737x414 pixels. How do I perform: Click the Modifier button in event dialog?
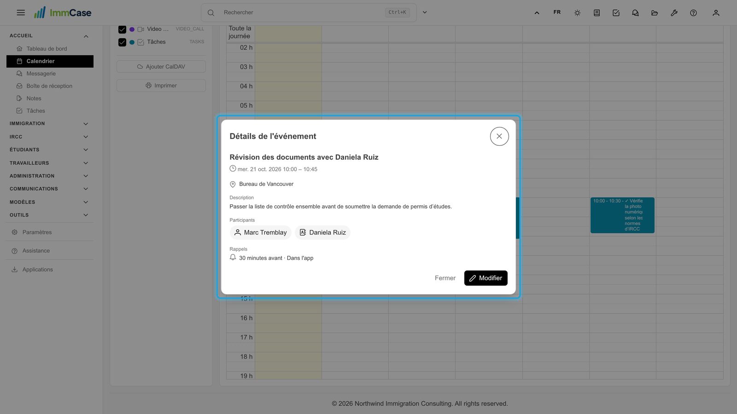(x=485, y=278)
